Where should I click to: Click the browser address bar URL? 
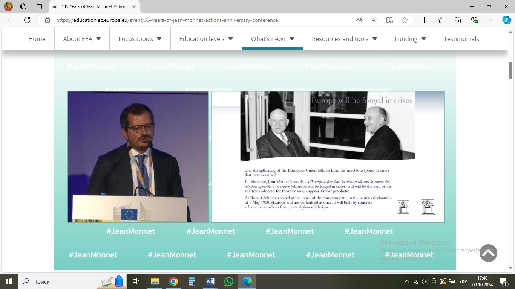[x=167, y=20]
